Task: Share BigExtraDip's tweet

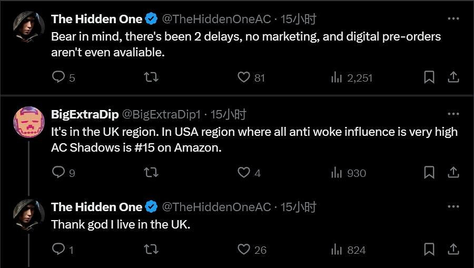Action: 453,172
